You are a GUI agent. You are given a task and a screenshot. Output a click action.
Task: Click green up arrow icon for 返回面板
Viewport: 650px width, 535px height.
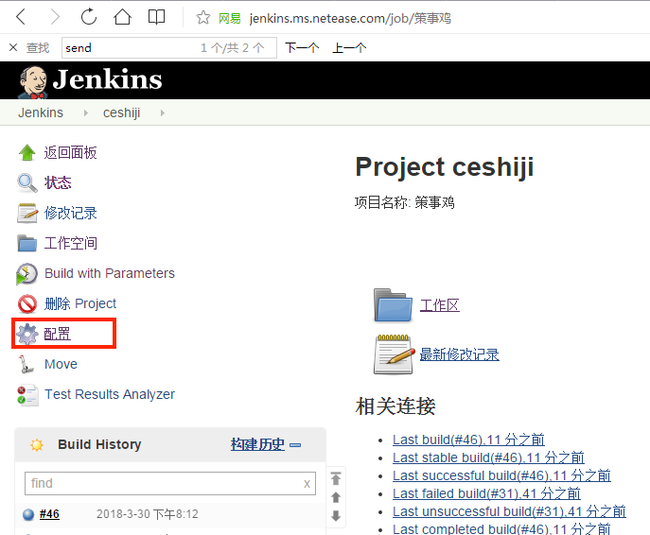27,152
